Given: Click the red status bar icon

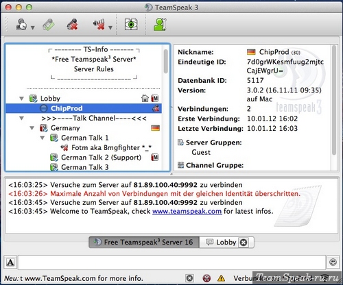Looking at the screenshot, I should click(206, 278).
